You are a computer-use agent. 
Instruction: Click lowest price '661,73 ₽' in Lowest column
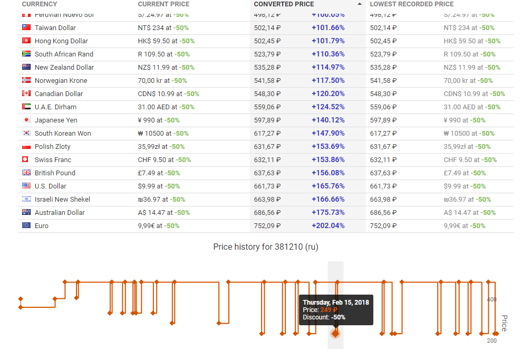click(383, 186)
